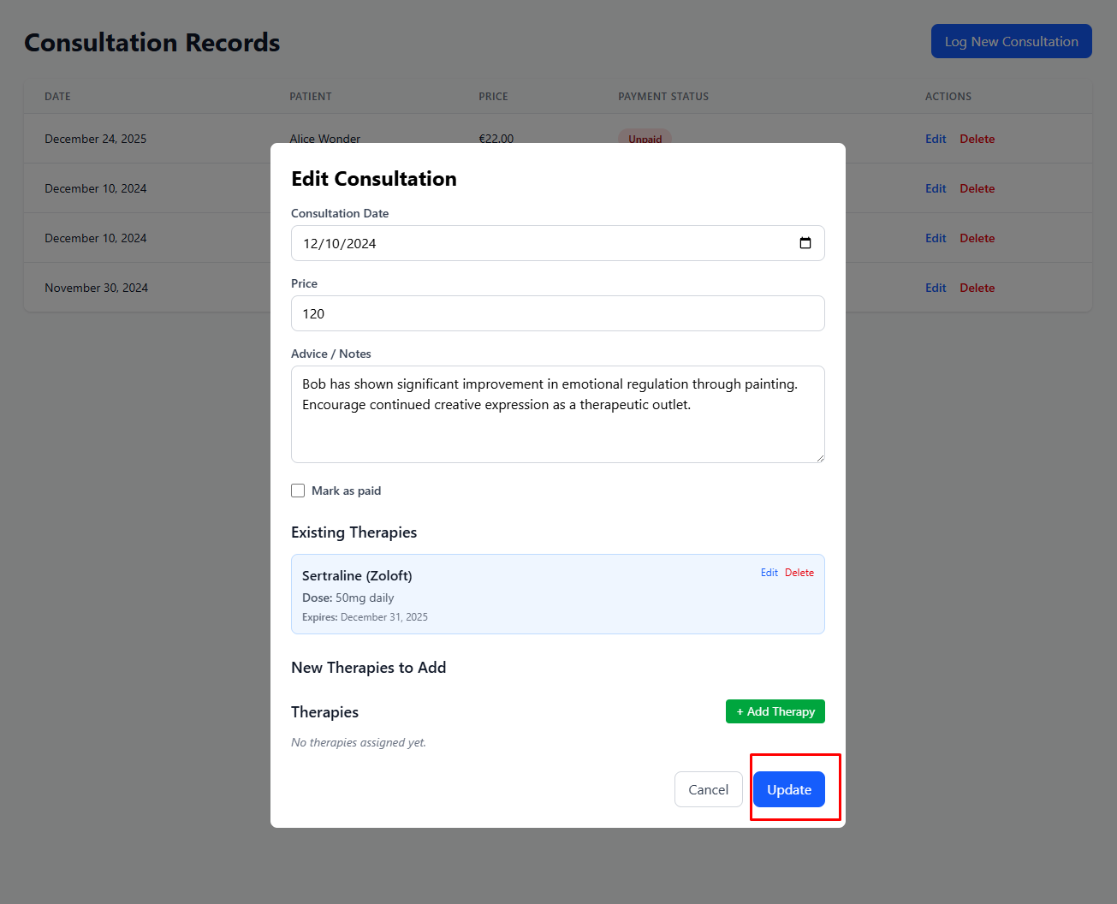Focus the Advice / Notes text area
This screenshot has height=904, width=1117.
tap(557, 414)
